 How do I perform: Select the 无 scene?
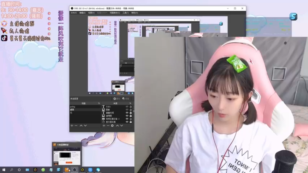point(85,113)
